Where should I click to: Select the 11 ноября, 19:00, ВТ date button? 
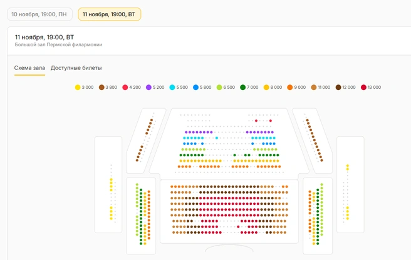point(109,14)
